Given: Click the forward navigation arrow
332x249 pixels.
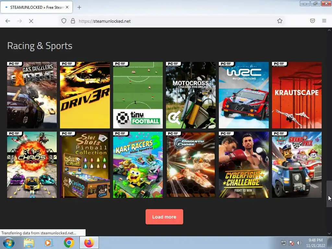Looking at the screenshot, I should coord(19,21).
